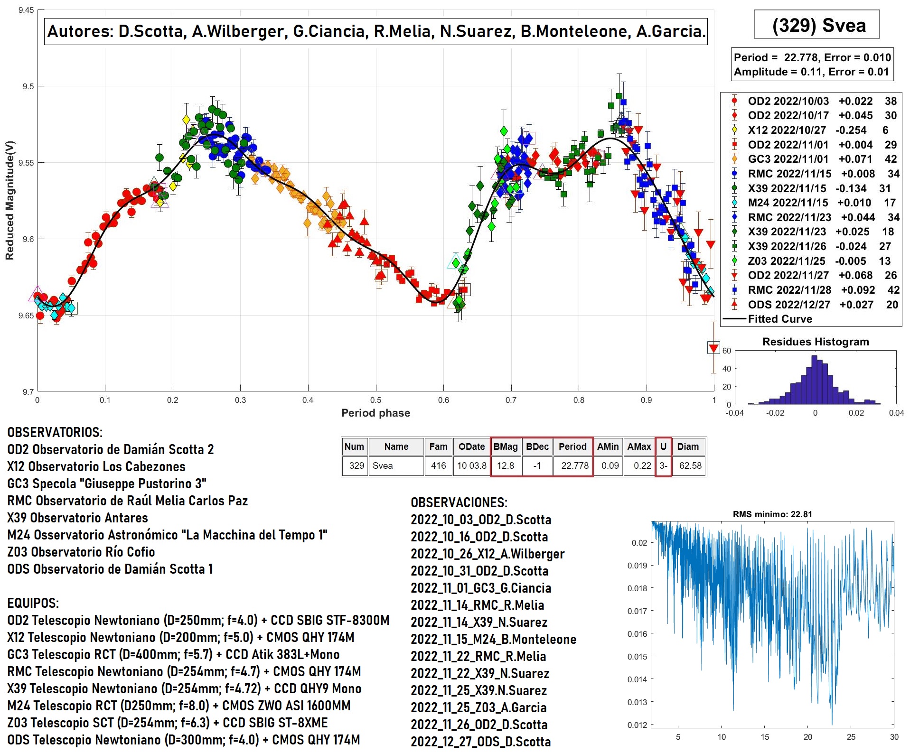Image resolution: width=910 pixels, height=753 pixels.
Task: Click 'OD2 Observatorio de Damián Scotta 2'
Action: point(111,449)
